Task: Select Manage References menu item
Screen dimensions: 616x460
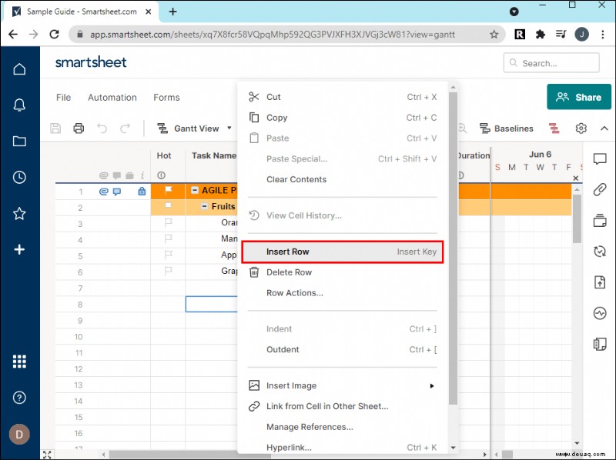Action: coord(342,427)
